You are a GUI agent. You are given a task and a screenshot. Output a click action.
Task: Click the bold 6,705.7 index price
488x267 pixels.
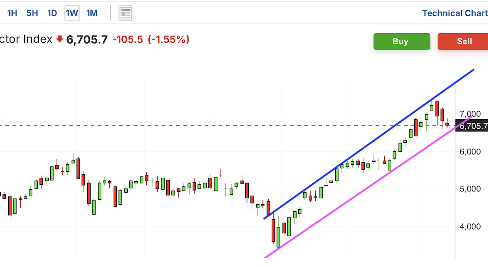click(87, 40)
